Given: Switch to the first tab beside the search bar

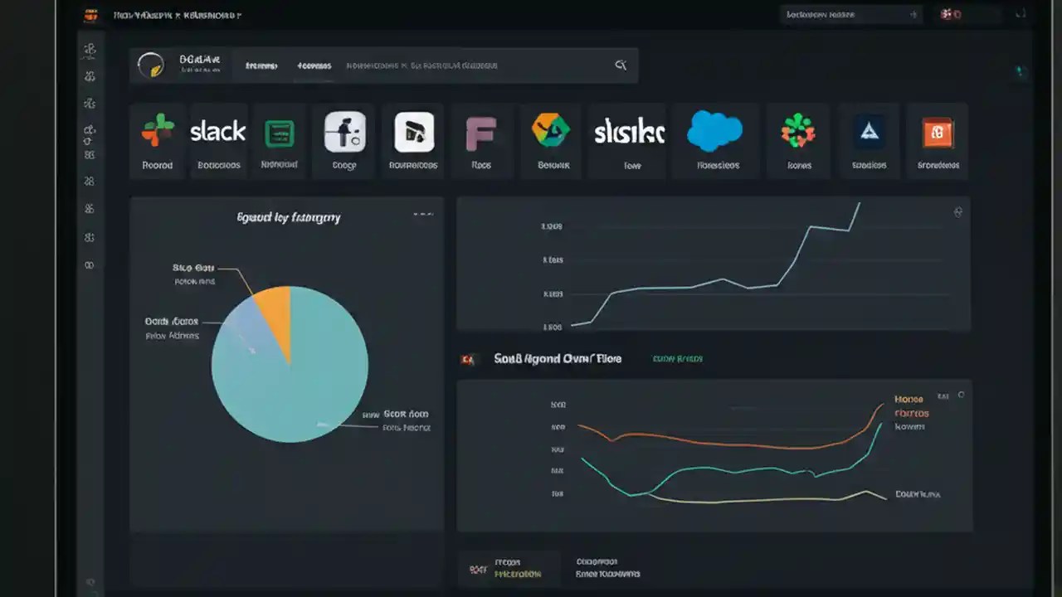Looking at the screenshot, I should coord(261,66).
